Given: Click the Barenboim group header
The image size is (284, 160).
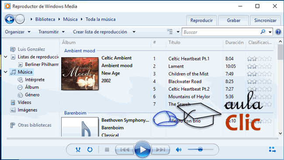Looking at the screenshot, I should (75, 113).
